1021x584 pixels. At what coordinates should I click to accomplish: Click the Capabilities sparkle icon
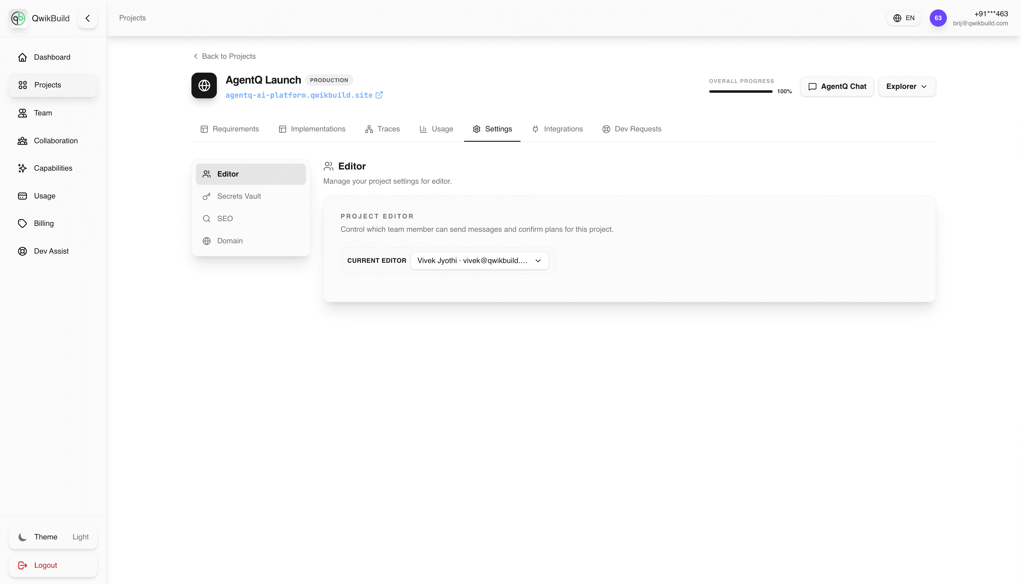(x=22, y=168)
